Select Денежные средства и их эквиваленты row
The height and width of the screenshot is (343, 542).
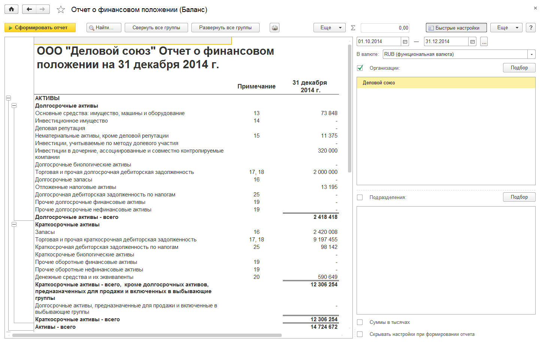(x=84, y=277)
